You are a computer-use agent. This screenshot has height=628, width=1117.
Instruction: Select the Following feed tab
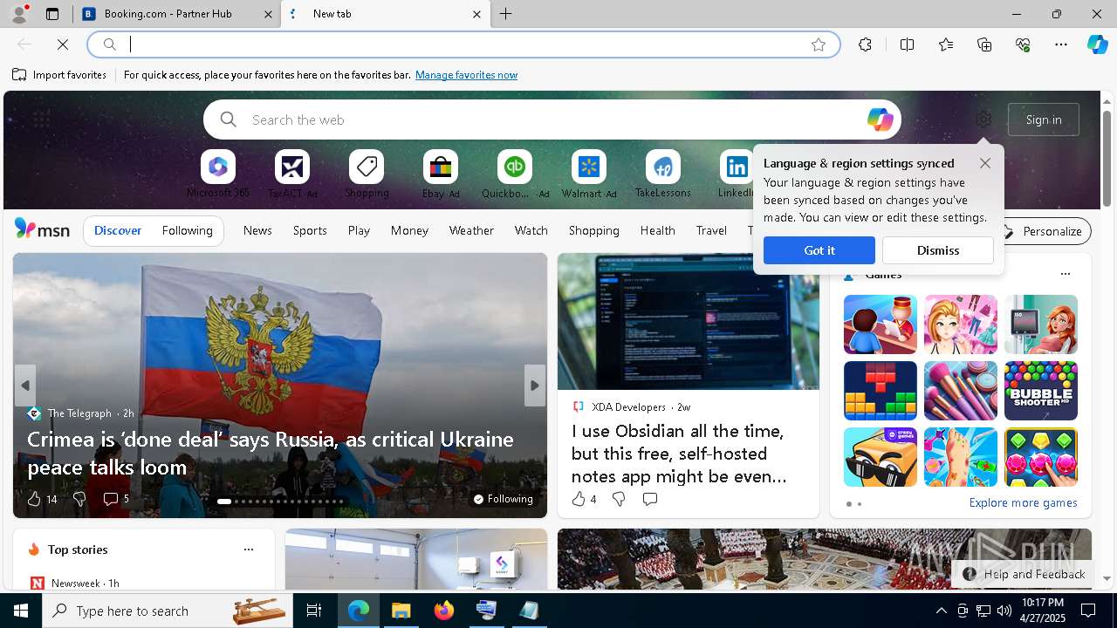point(187,230)
